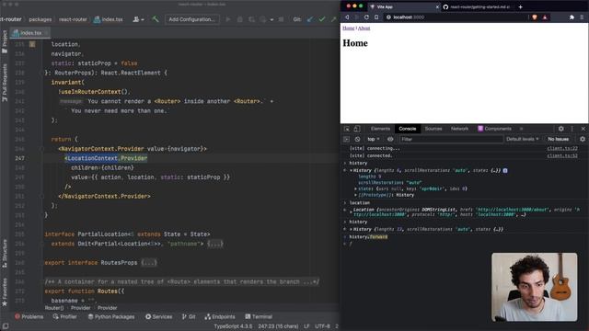Open a new browser tab
The height and width of the screenshot is (331, 589).
coord(520,6)
